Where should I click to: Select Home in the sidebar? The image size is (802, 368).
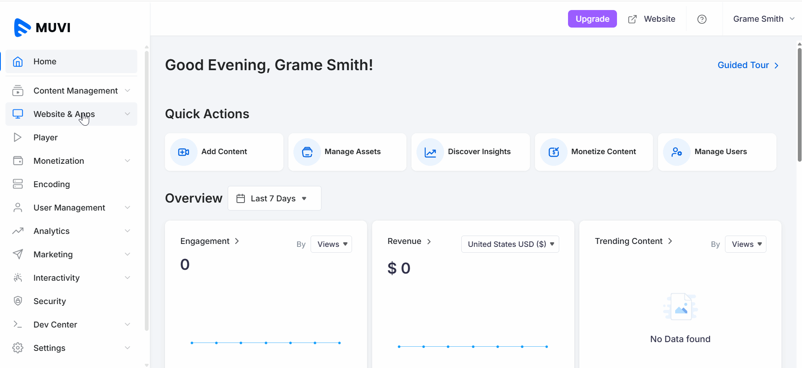click(x=45, y=61)
